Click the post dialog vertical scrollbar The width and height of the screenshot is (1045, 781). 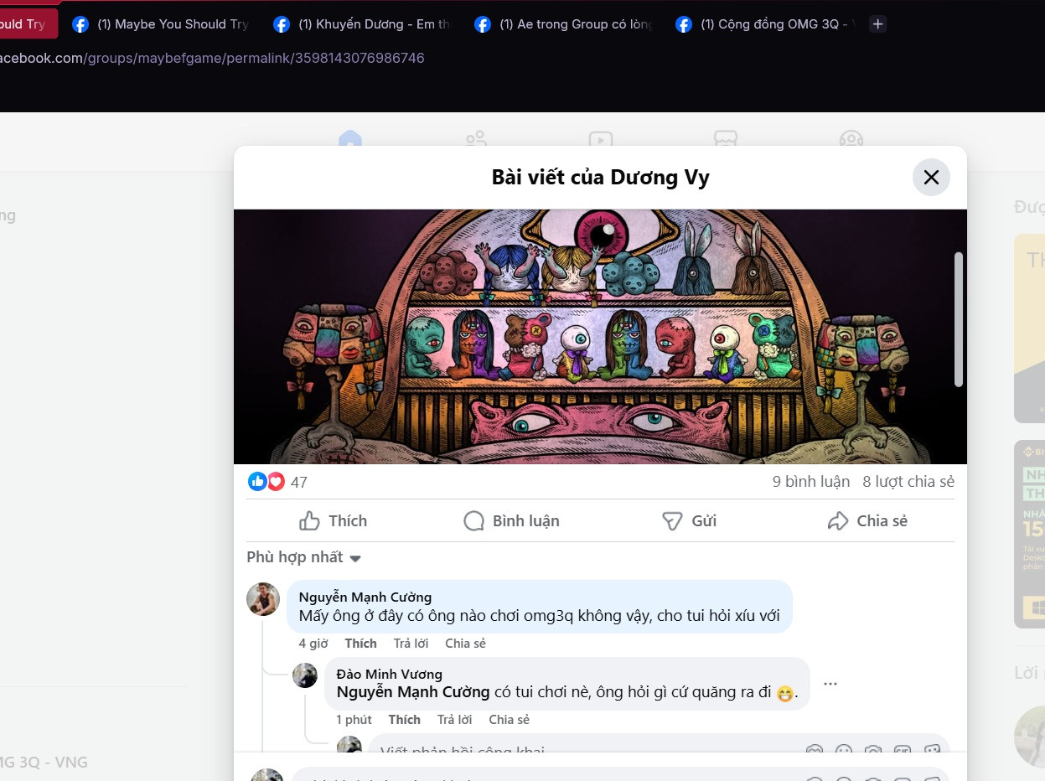point(959,318)
